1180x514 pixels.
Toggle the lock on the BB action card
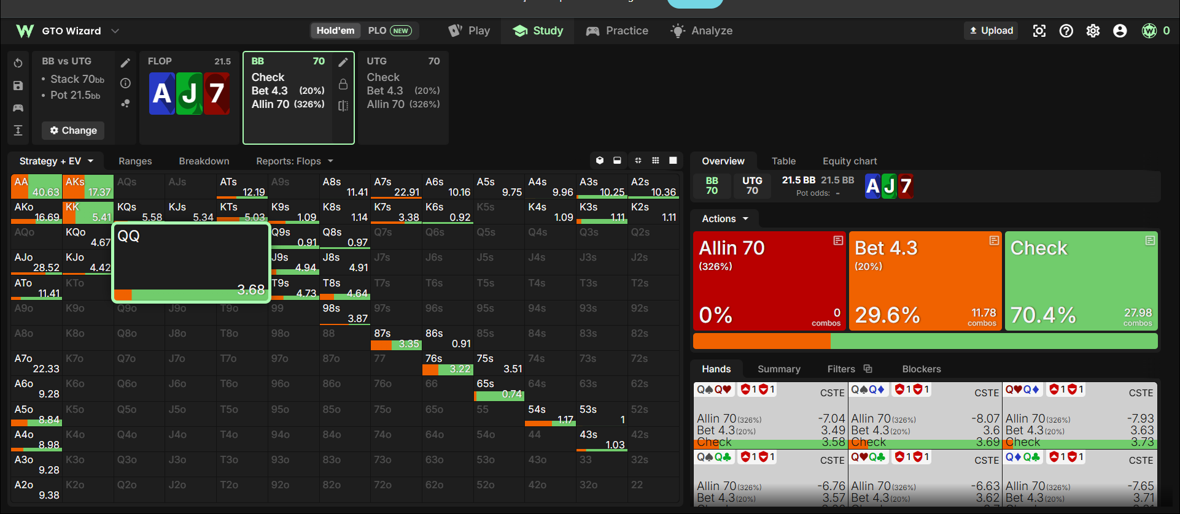pos(343,84)
